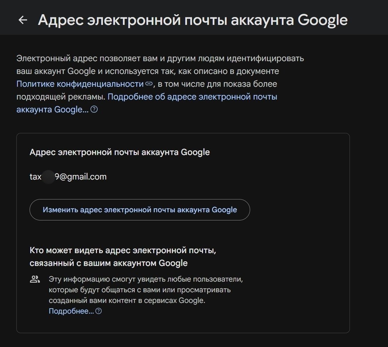Click help icon after "аккаунта Google…" link
Screen dimensions: 388x347
(x=94, y=109)
